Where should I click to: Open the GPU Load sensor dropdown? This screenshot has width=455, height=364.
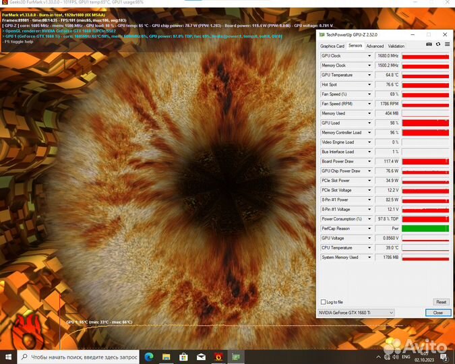(x=369, y=123)
